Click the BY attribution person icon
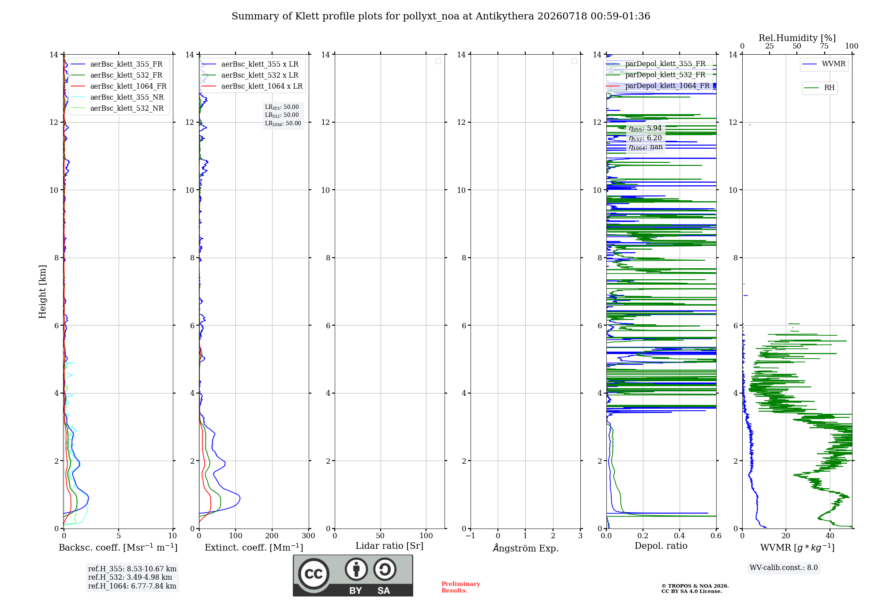Image resolution: width=882 pixels, height=600 pixels. coord(356,569)
